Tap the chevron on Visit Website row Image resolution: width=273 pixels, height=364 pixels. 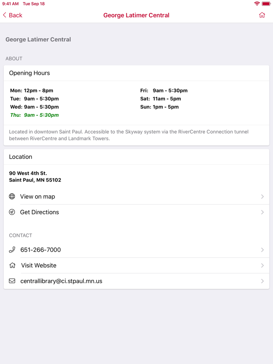pyautogui.click(x=262, y=265)
